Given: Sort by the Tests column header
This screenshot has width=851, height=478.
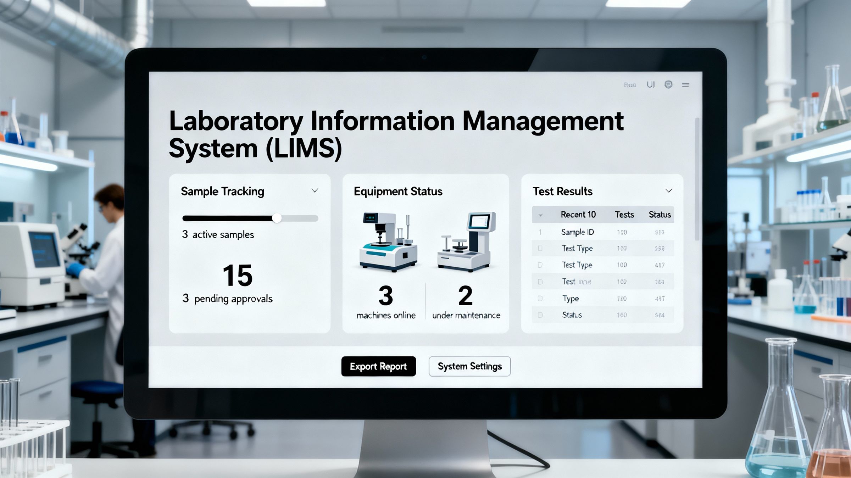Looking at the screenshot, I should (624, 215).
